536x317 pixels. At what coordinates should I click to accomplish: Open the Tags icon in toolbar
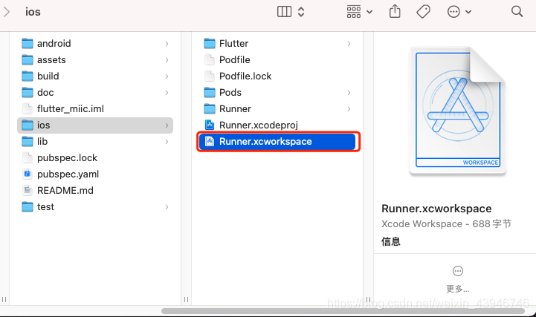423,12
